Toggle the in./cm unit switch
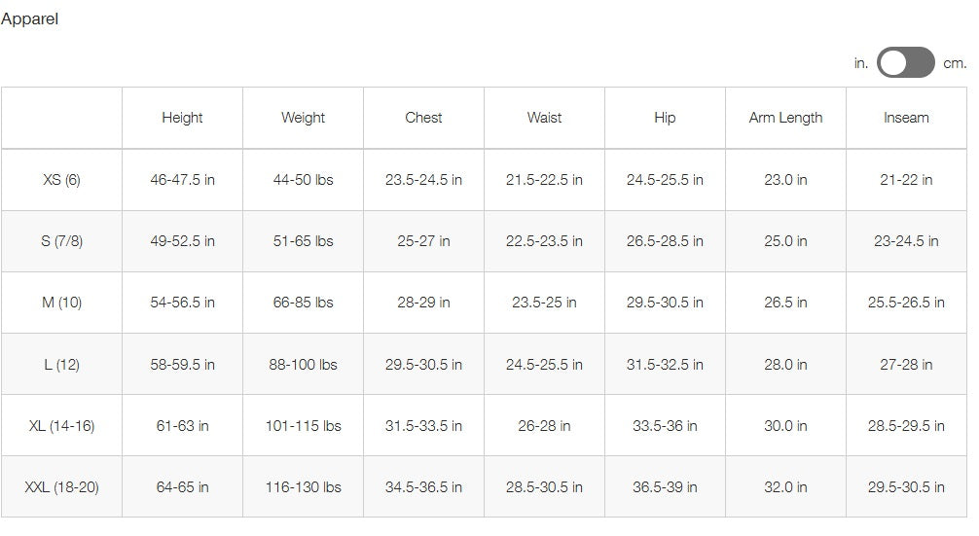The height and width of the screenshot is (536, 979). point(905,62)
